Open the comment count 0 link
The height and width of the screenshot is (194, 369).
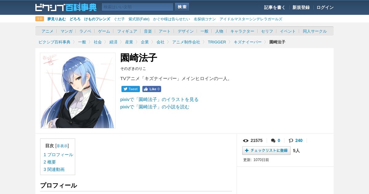point(279,140)
